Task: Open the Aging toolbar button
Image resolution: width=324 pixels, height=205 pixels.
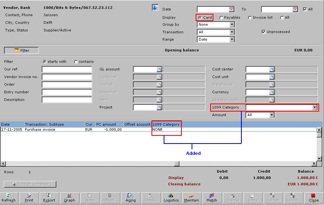Action: pos(131,198)
